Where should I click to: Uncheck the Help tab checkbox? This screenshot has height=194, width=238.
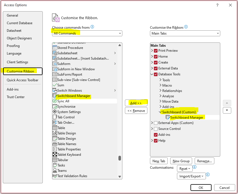(x=156, y=141)
